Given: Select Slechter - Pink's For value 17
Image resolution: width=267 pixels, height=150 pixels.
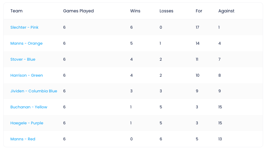Looking at the screenshot, I should click(197, 27).
